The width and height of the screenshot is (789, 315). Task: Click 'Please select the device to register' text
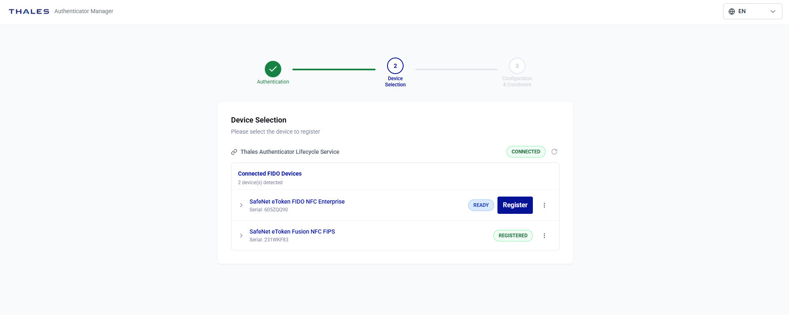(x=275, y=132)
